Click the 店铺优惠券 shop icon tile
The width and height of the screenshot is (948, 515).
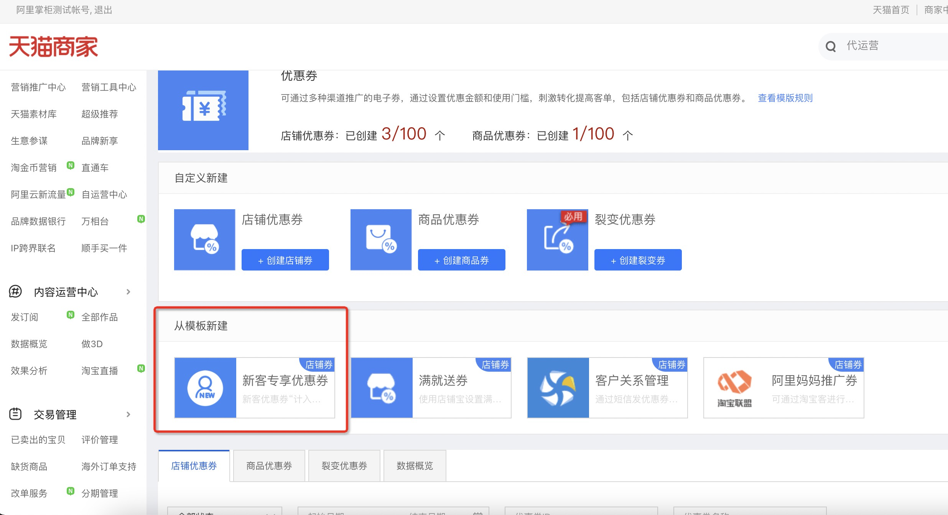(x=204, y=239)
